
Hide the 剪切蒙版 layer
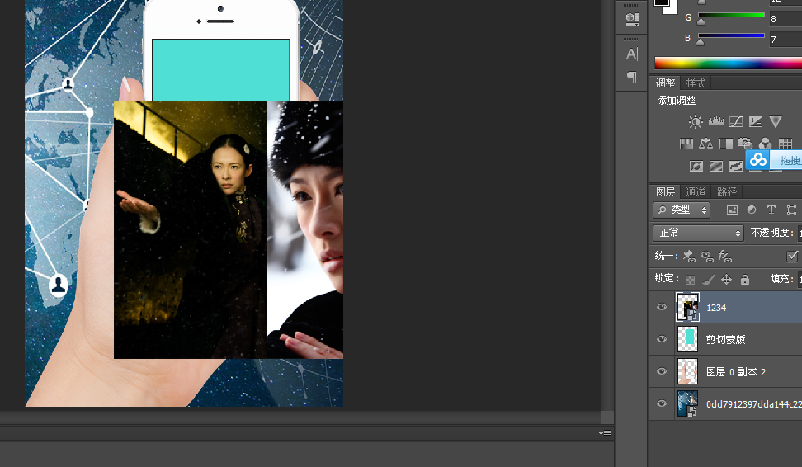point(662,339)
